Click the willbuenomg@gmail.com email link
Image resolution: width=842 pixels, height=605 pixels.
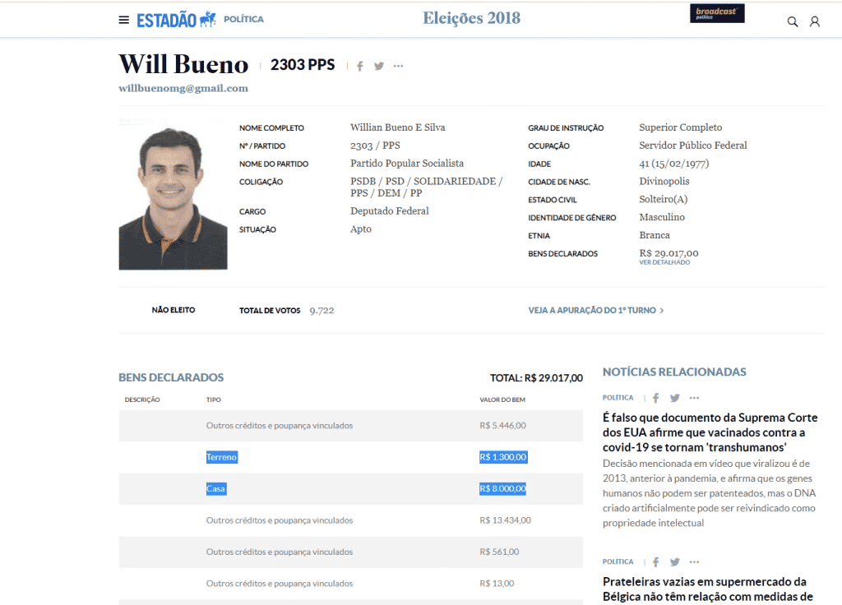click(x=183, y=88)
